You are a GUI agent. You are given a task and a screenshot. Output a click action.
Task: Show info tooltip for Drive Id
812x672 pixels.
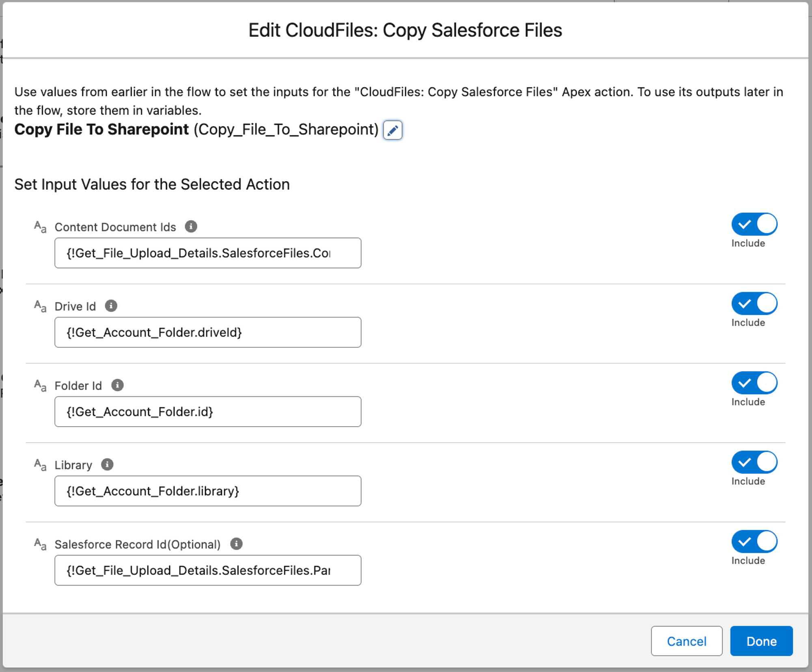[111, 306]
